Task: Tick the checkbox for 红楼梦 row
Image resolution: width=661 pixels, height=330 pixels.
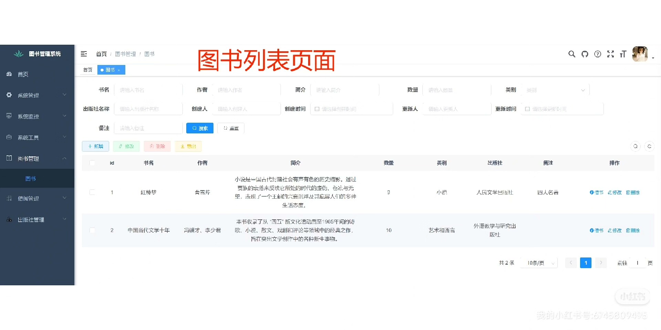Action: click(92, 192)
